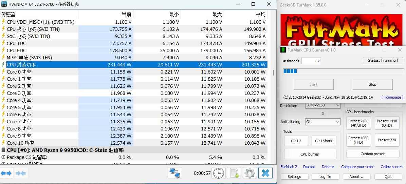Image resolution: width=406 pixels, height=184 pixels.
Task: Click the blue expand-columns arrows icon in HWiNFO
Action: pos(6,173)
